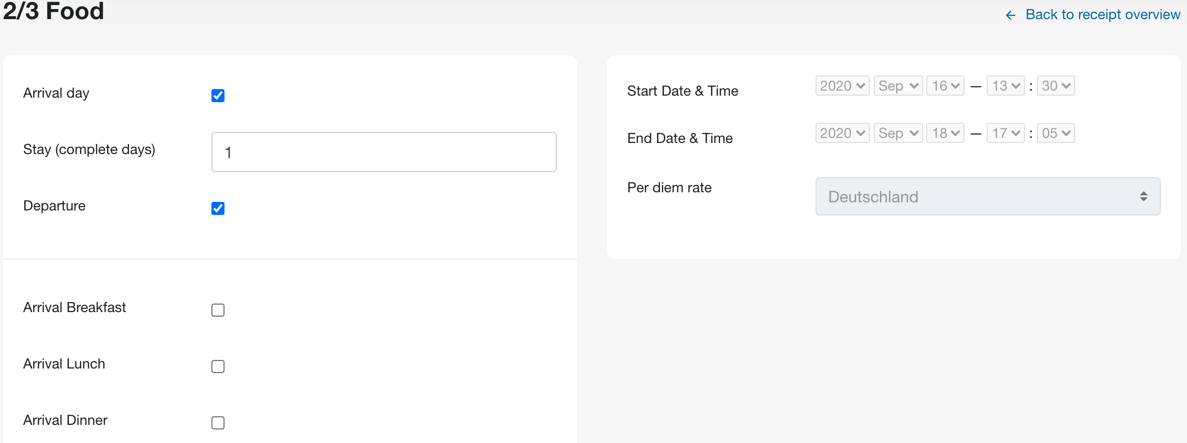
Task: Click the End Date & Time label
Action: click(680, 138)
